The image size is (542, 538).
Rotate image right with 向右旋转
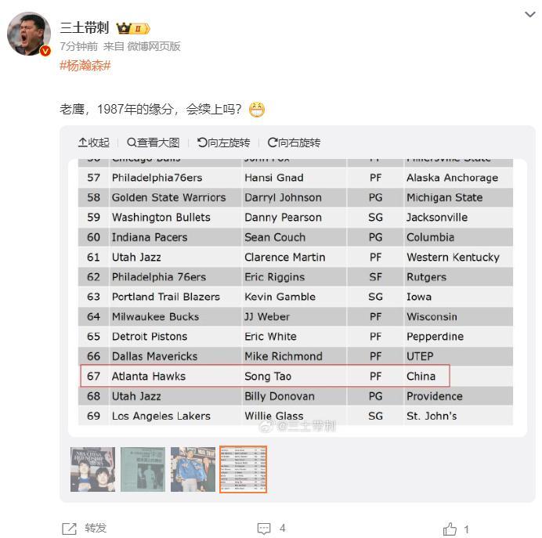click(294, 143)
